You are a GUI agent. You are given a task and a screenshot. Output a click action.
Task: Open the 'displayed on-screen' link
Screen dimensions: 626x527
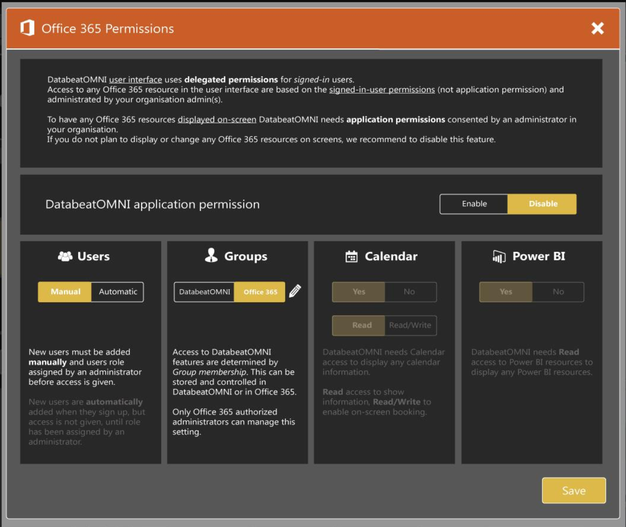click(x=217, y=120)
